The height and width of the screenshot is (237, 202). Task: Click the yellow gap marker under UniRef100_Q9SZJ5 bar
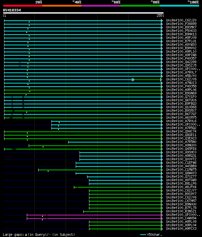(x=28, y=67)
